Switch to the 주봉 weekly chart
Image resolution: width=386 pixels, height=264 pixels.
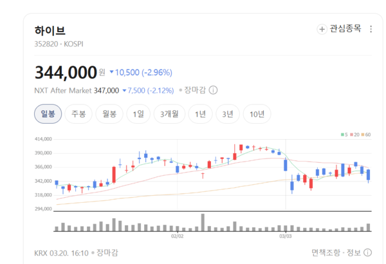(78, 114)
